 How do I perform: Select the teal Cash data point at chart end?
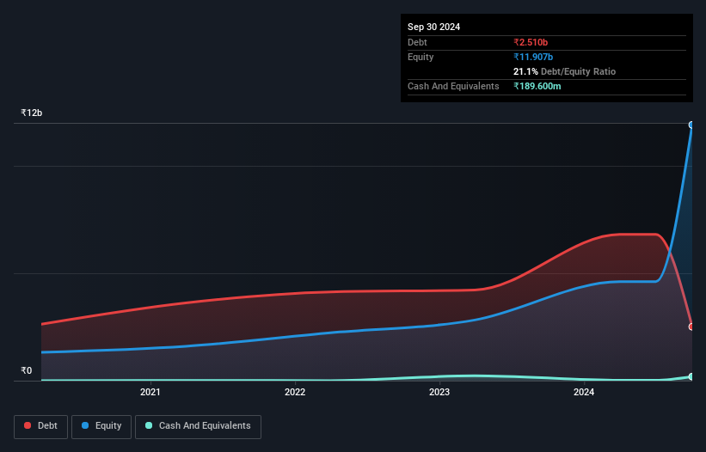(691, 377)
